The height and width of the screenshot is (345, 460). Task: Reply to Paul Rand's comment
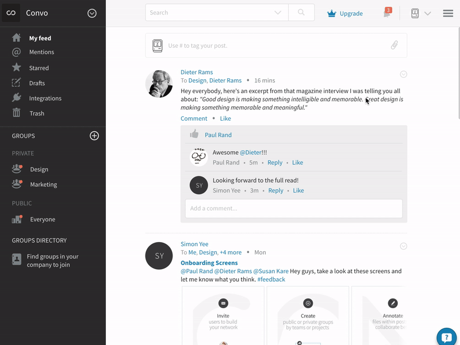pos(275,163)
